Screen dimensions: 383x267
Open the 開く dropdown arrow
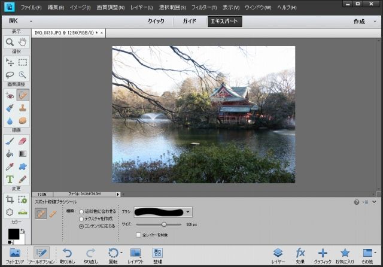31,22
